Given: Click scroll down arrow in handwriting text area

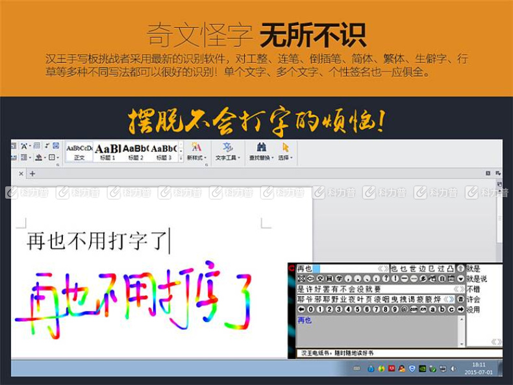Looking at the screenshot, I should click(462, 344).
